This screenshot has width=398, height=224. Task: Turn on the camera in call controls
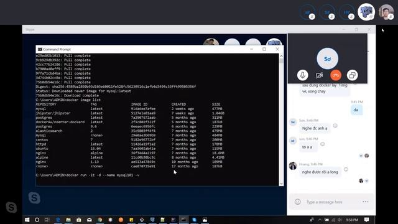coord(319,75)
